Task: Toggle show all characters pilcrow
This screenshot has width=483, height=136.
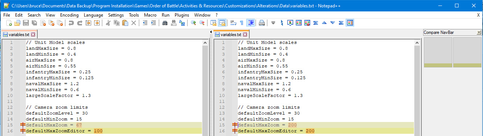Action: click(x=241, y=23)
